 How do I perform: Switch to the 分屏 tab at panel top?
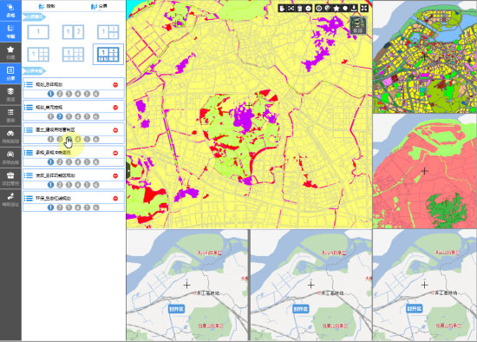coord(99,6)
